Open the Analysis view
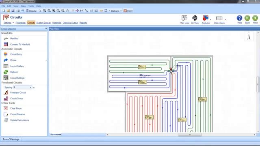Viewport: 260px width, 146px height. pyautogui.click(x=206, y=19)
